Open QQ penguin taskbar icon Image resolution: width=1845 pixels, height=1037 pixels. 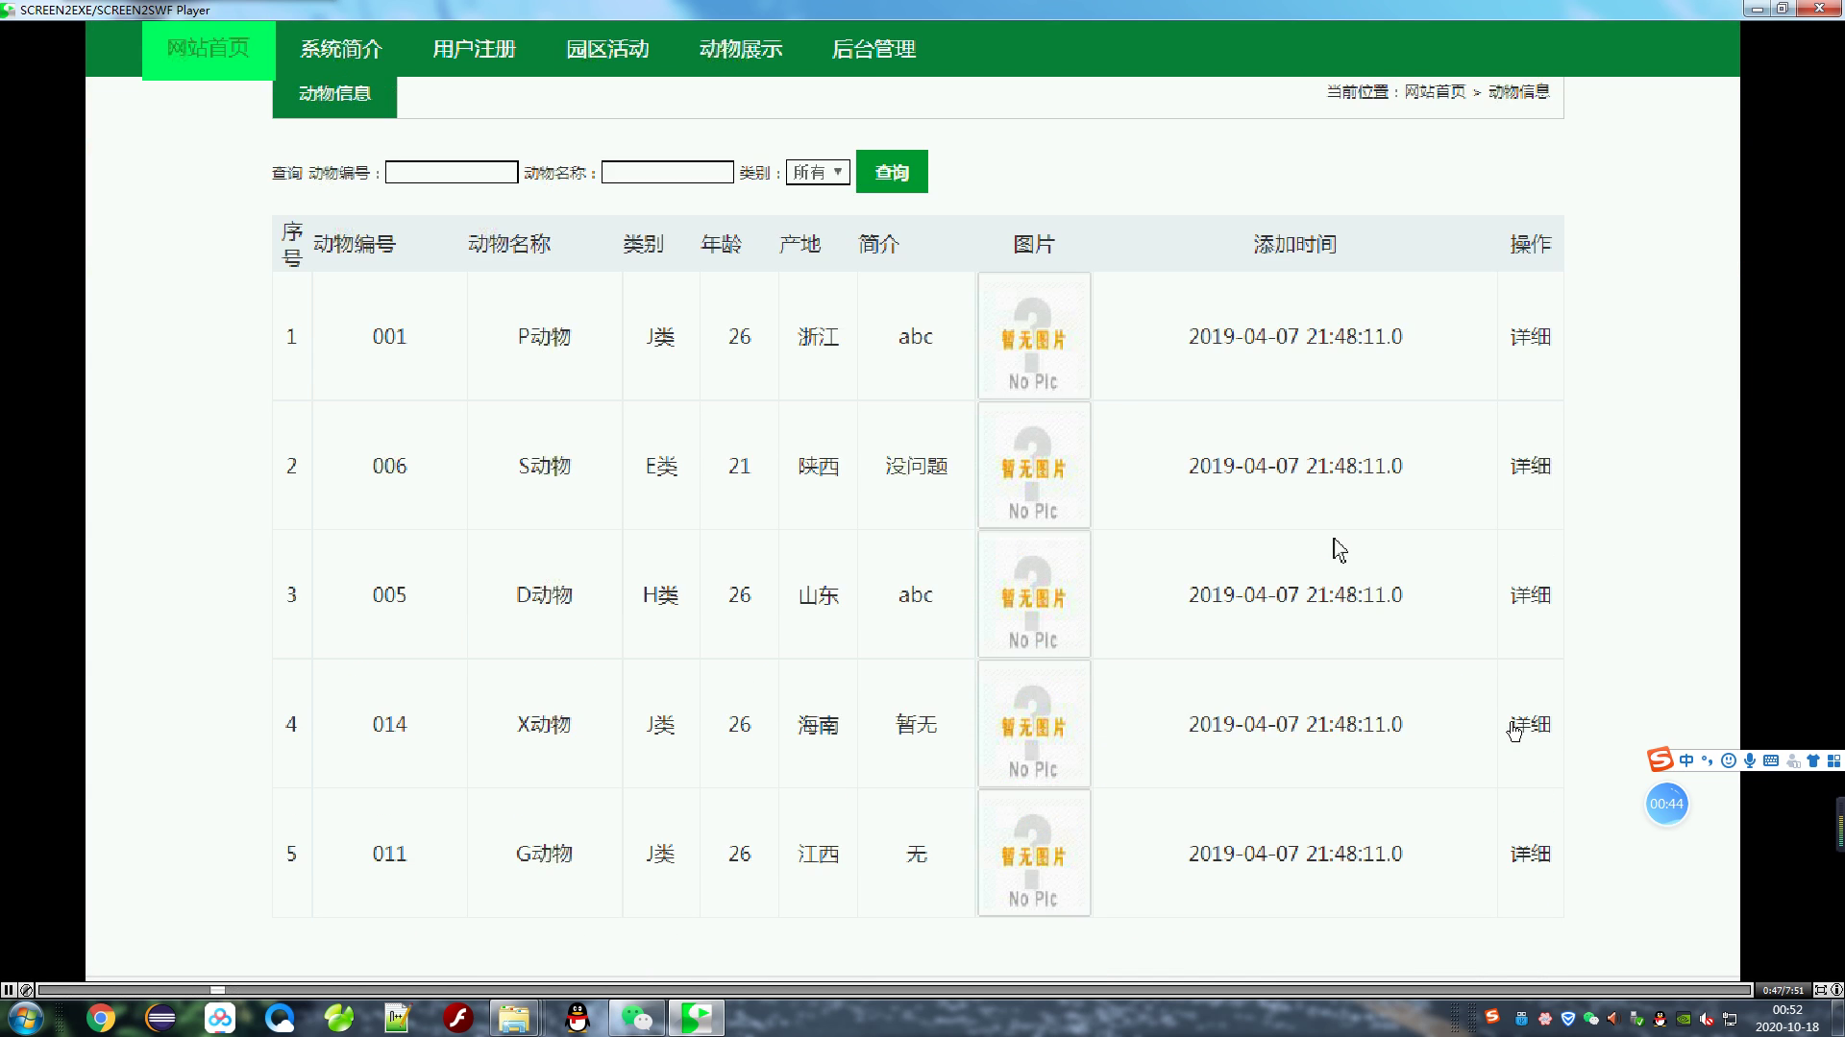click(x=577, y=1018)
